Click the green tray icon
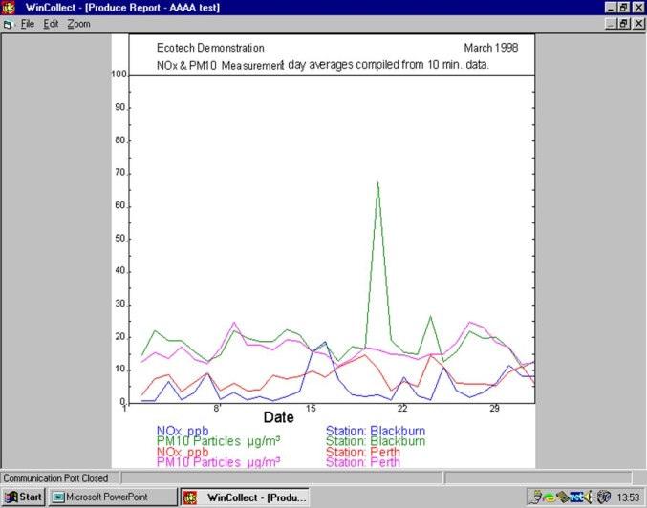This screenshot has height=508, width=647. click(x=549, y=497)
